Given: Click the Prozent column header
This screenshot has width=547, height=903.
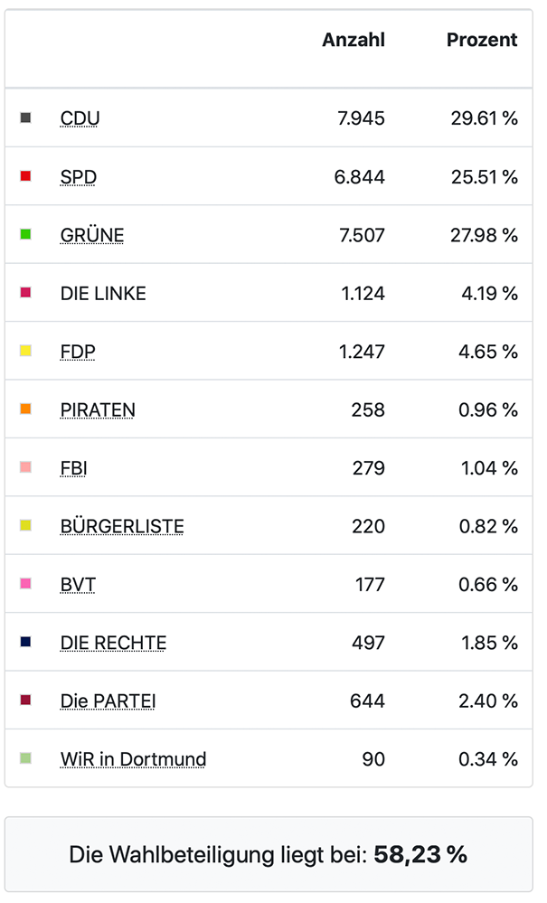Looking at the screenshot, I should pos(482,40).
